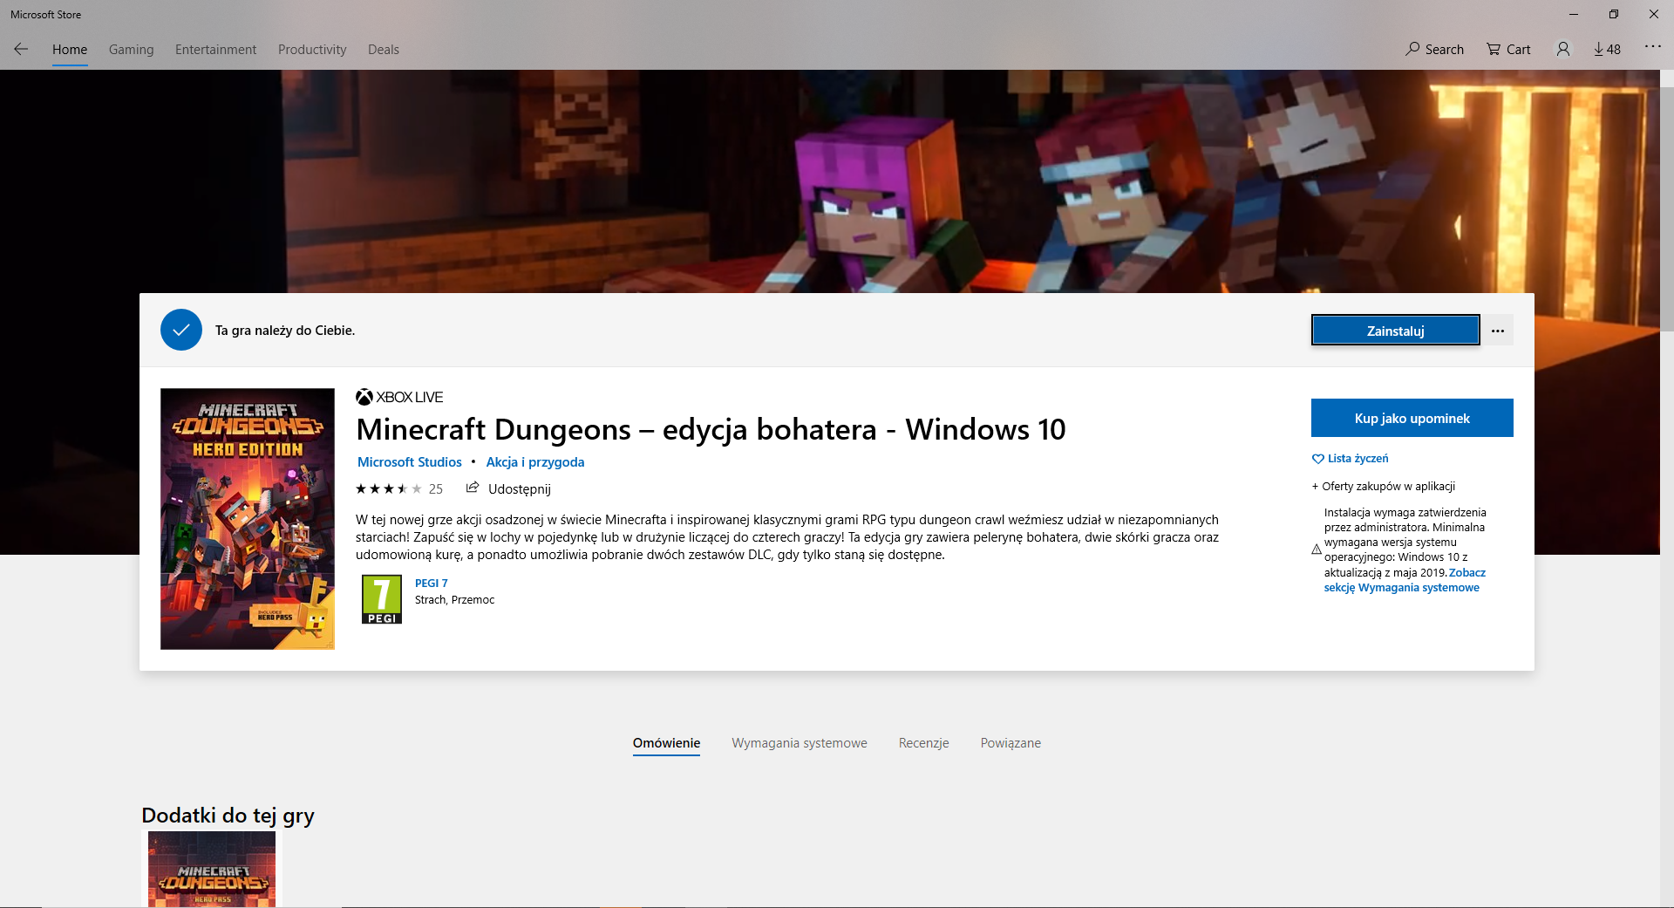
Task: Click the Zainstaluj button
Action: pyautogui.click(x=1395, y=331)
